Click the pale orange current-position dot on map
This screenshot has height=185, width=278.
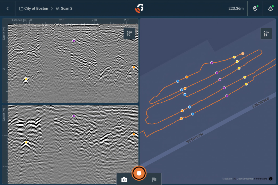(x=243, y=54)
